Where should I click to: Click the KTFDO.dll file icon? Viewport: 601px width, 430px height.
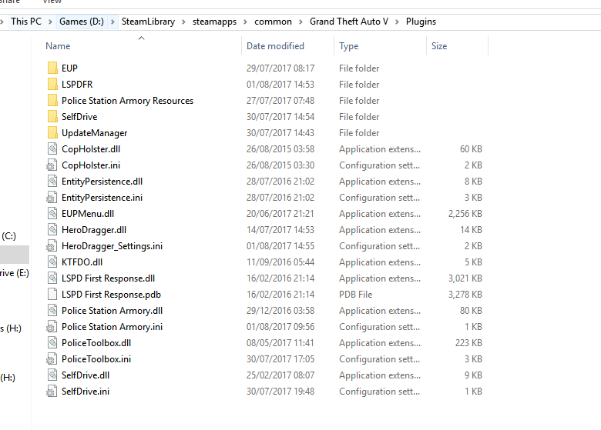point(52,262)
